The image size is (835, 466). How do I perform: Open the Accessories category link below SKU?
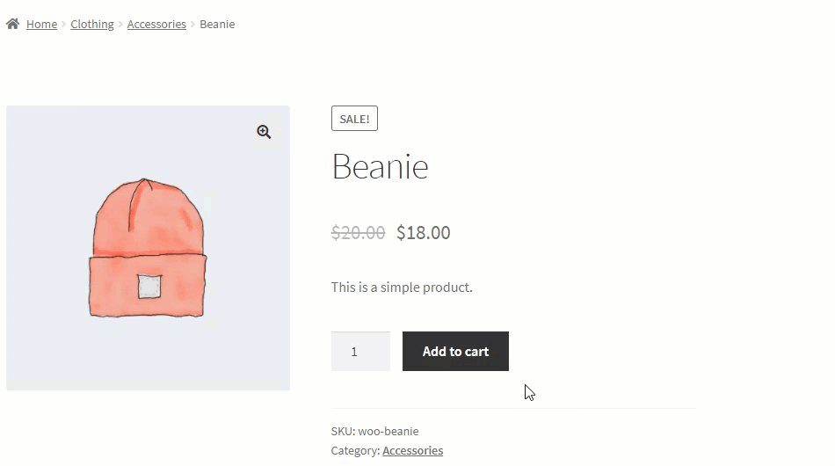tap(413, 450)
